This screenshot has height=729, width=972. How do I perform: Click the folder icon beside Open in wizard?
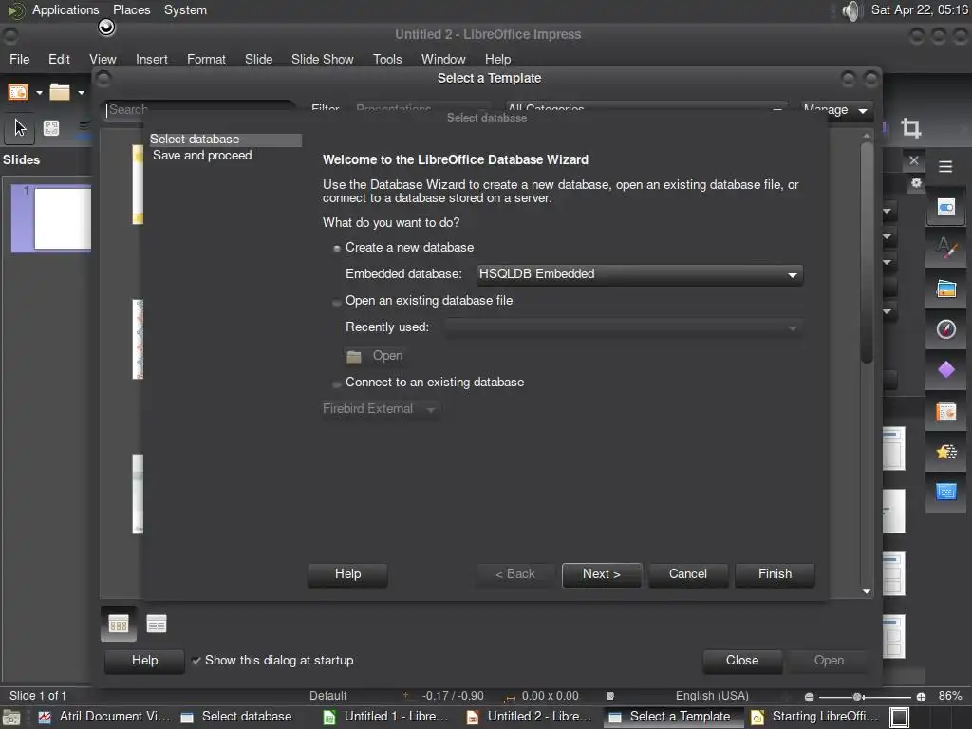354,357
